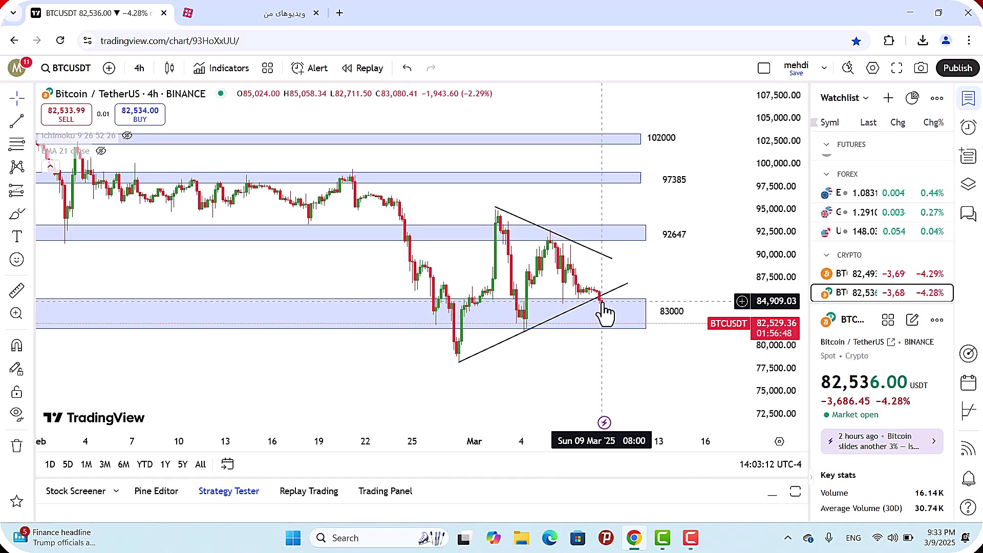Open the help center question icon
Screen dimensions: 983x553
[x=968, y=507]
